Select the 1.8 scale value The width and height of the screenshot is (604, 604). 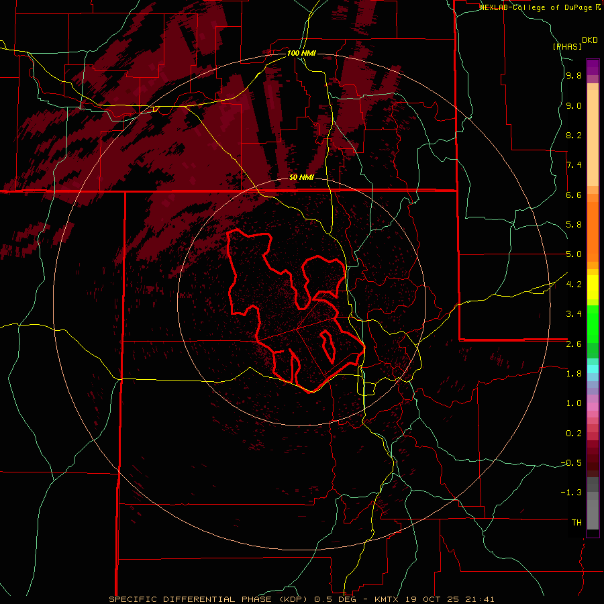[574, 374]
